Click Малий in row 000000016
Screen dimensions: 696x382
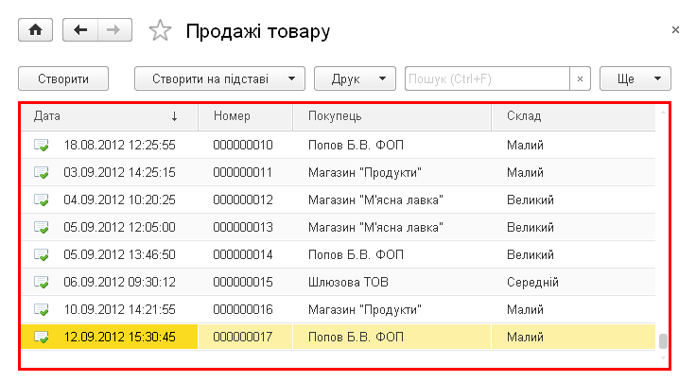[x=525, y=310]
